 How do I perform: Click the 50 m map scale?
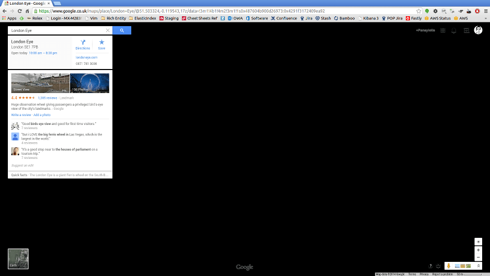469,274
